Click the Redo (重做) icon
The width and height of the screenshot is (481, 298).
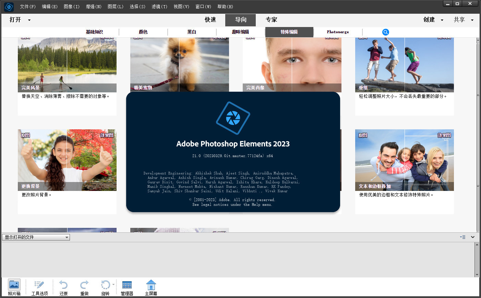point(84,287)
